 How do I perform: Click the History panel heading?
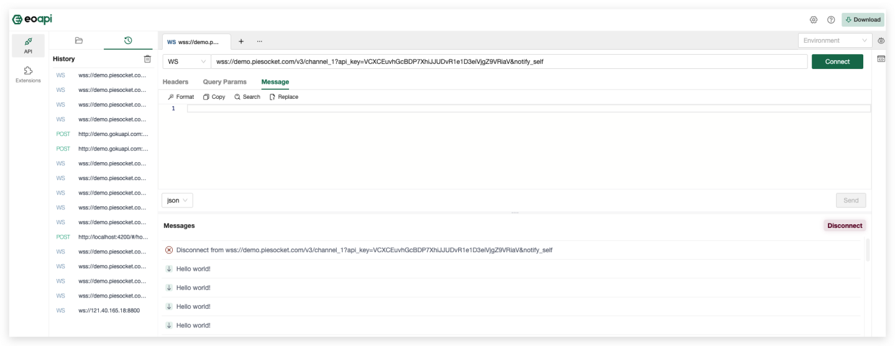(63, 59)
